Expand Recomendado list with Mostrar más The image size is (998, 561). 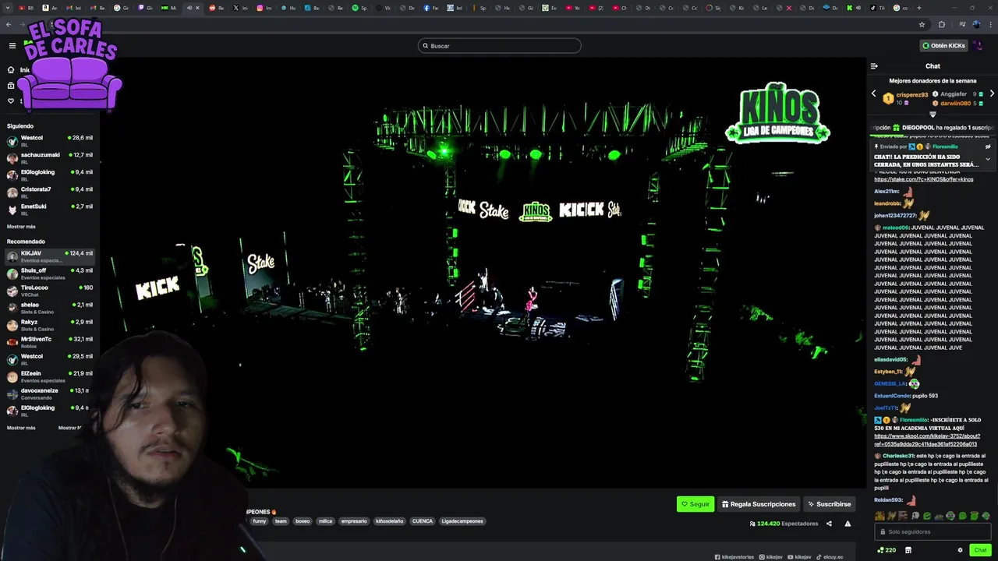[21, 428]
